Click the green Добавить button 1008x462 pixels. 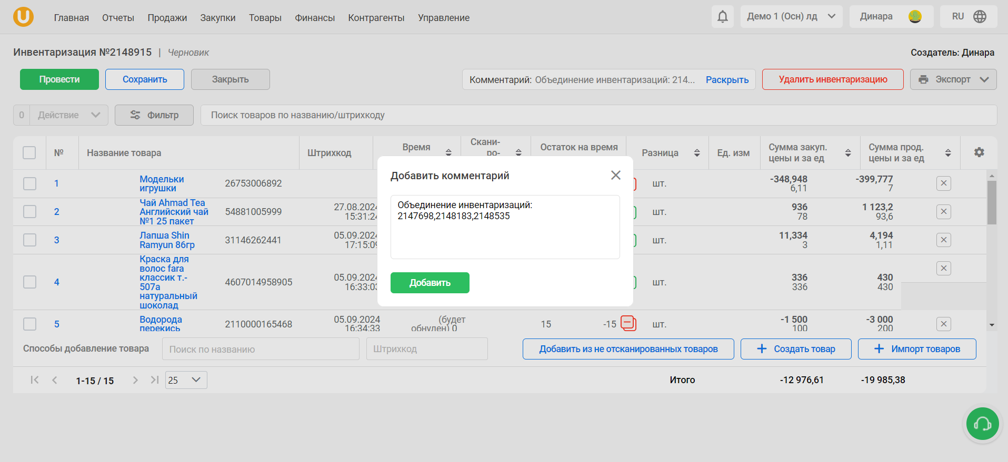430,283
